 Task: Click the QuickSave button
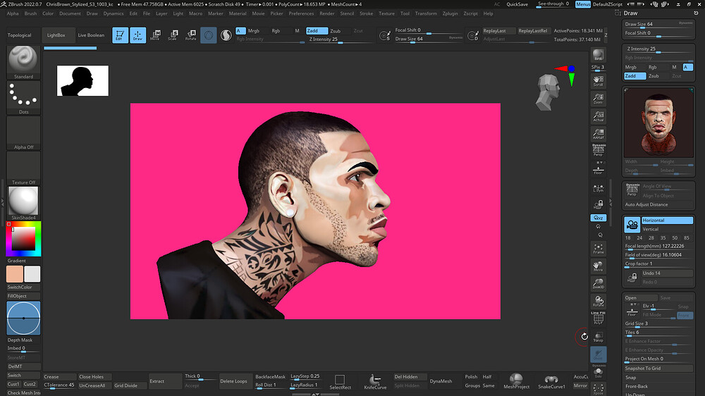(x=517, y=4)
